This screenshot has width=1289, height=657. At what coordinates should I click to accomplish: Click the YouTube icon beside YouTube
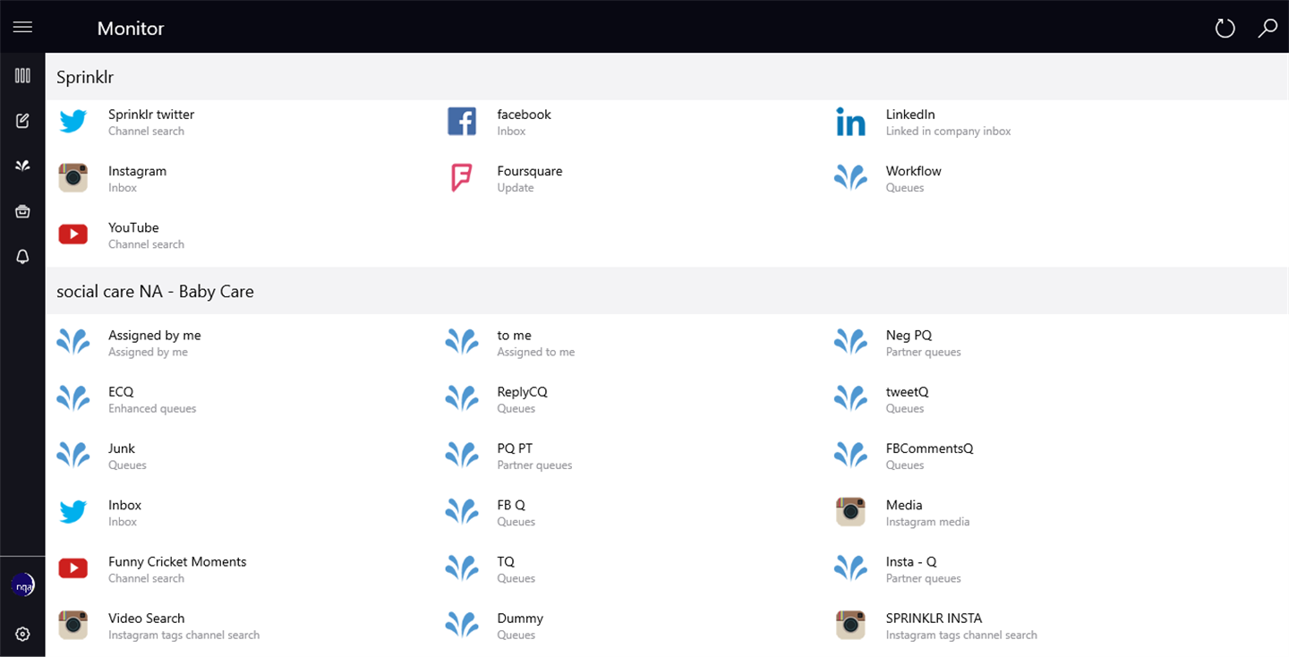pyautogui.click(x=73, y=235)
